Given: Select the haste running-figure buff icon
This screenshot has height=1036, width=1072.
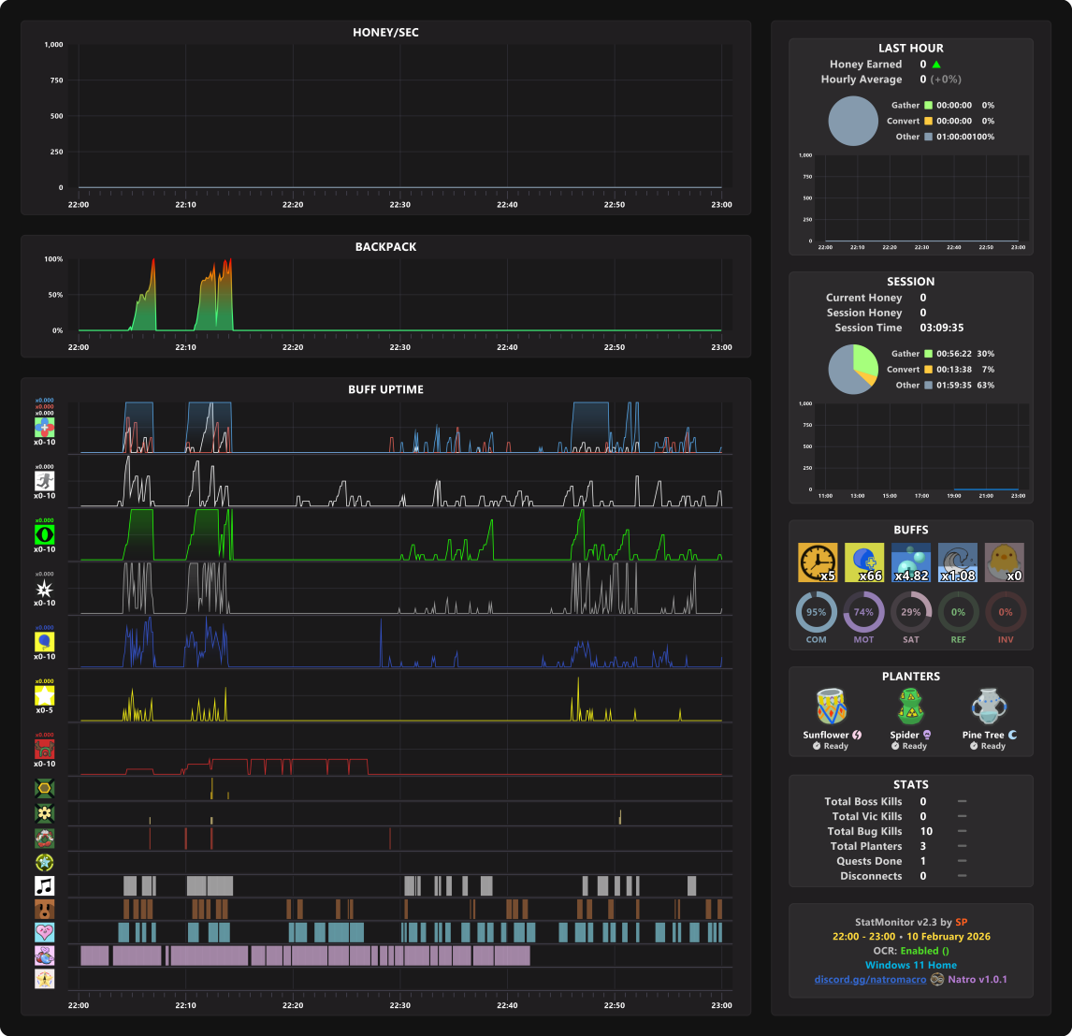Looking at the screenshot, I should (45, 481).
